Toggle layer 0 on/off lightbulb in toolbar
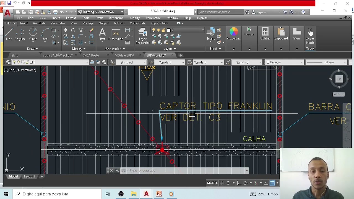354x199 pixels. point(14,62)
